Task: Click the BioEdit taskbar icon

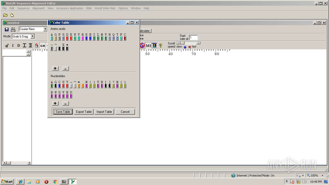Action: point(73,182)
